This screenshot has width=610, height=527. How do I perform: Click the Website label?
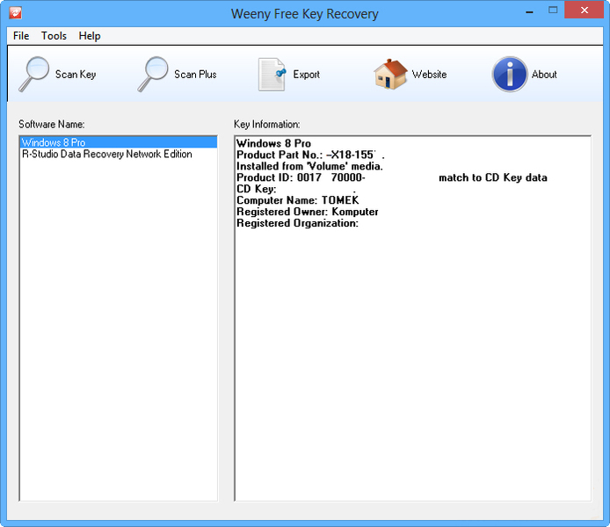[430, 75]
